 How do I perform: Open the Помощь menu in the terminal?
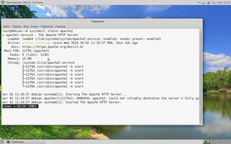60,27
